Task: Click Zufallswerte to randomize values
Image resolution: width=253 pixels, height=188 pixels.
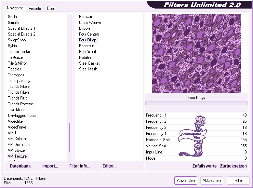Action: point(204,166)
